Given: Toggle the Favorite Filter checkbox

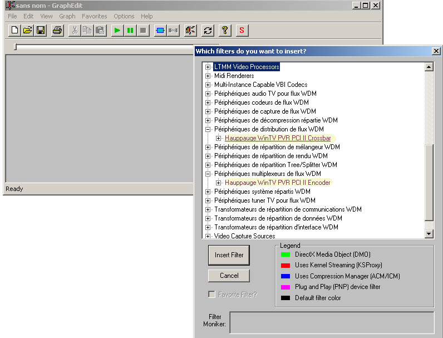Looking at the screenshot, I should click(x=211, y=294).
